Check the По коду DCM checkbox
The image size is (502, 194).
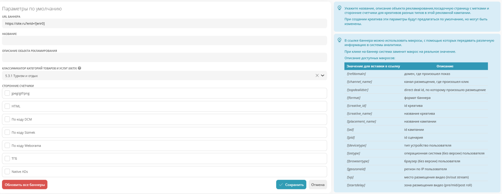[7, 119]
